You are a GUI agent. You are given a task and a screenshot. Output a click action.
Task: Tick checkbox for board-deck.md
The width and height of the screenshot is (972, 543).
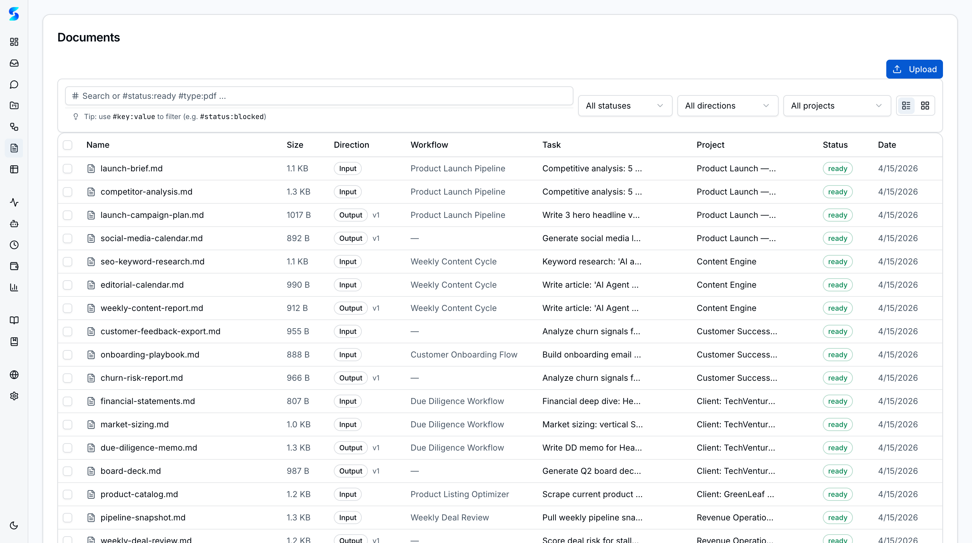click(67, 471)
